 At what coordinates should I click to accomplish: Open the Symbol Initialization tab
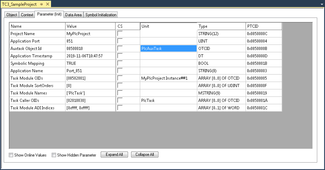[101, 15]
